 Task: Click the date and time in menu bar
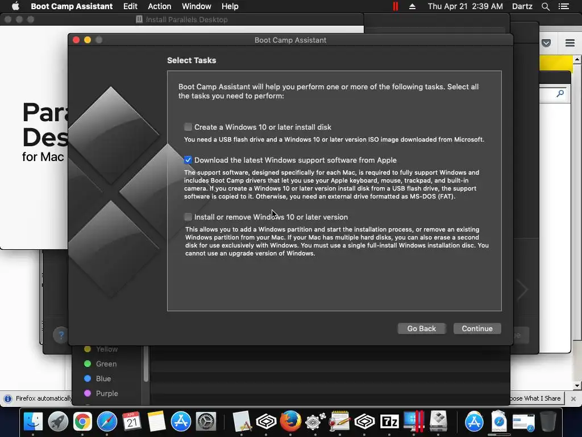(465, 6)
